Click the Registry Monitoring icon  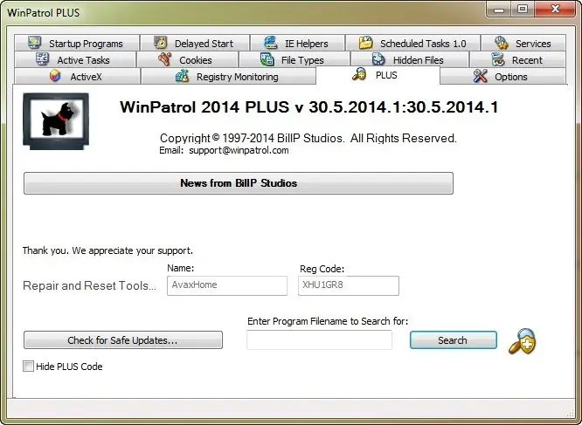point(182,76)
